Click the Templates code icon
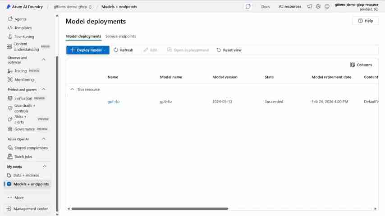This screenshot has height=216, width=385. 10,28
